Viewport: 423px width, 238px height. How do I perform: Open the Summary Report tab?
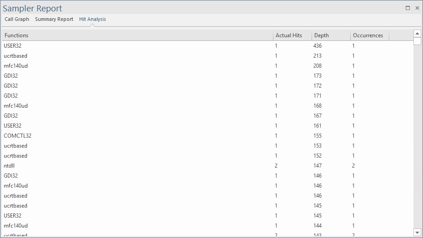(54, 20)
